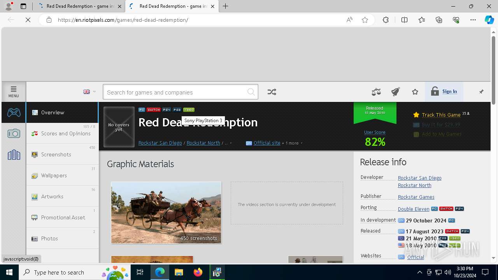Open the Overview tab
Image resolution: width=498 pixels, height=280 pixels.
click(x=62, y=112)
